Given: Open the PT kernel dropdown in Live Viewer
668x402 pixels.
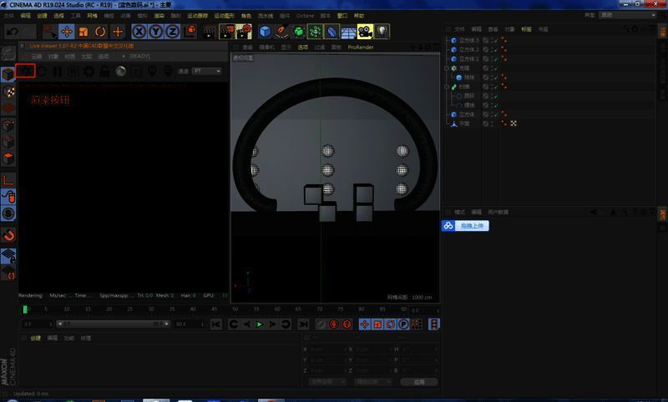Looking at the screenshot, I should click(x=207, y=71).
